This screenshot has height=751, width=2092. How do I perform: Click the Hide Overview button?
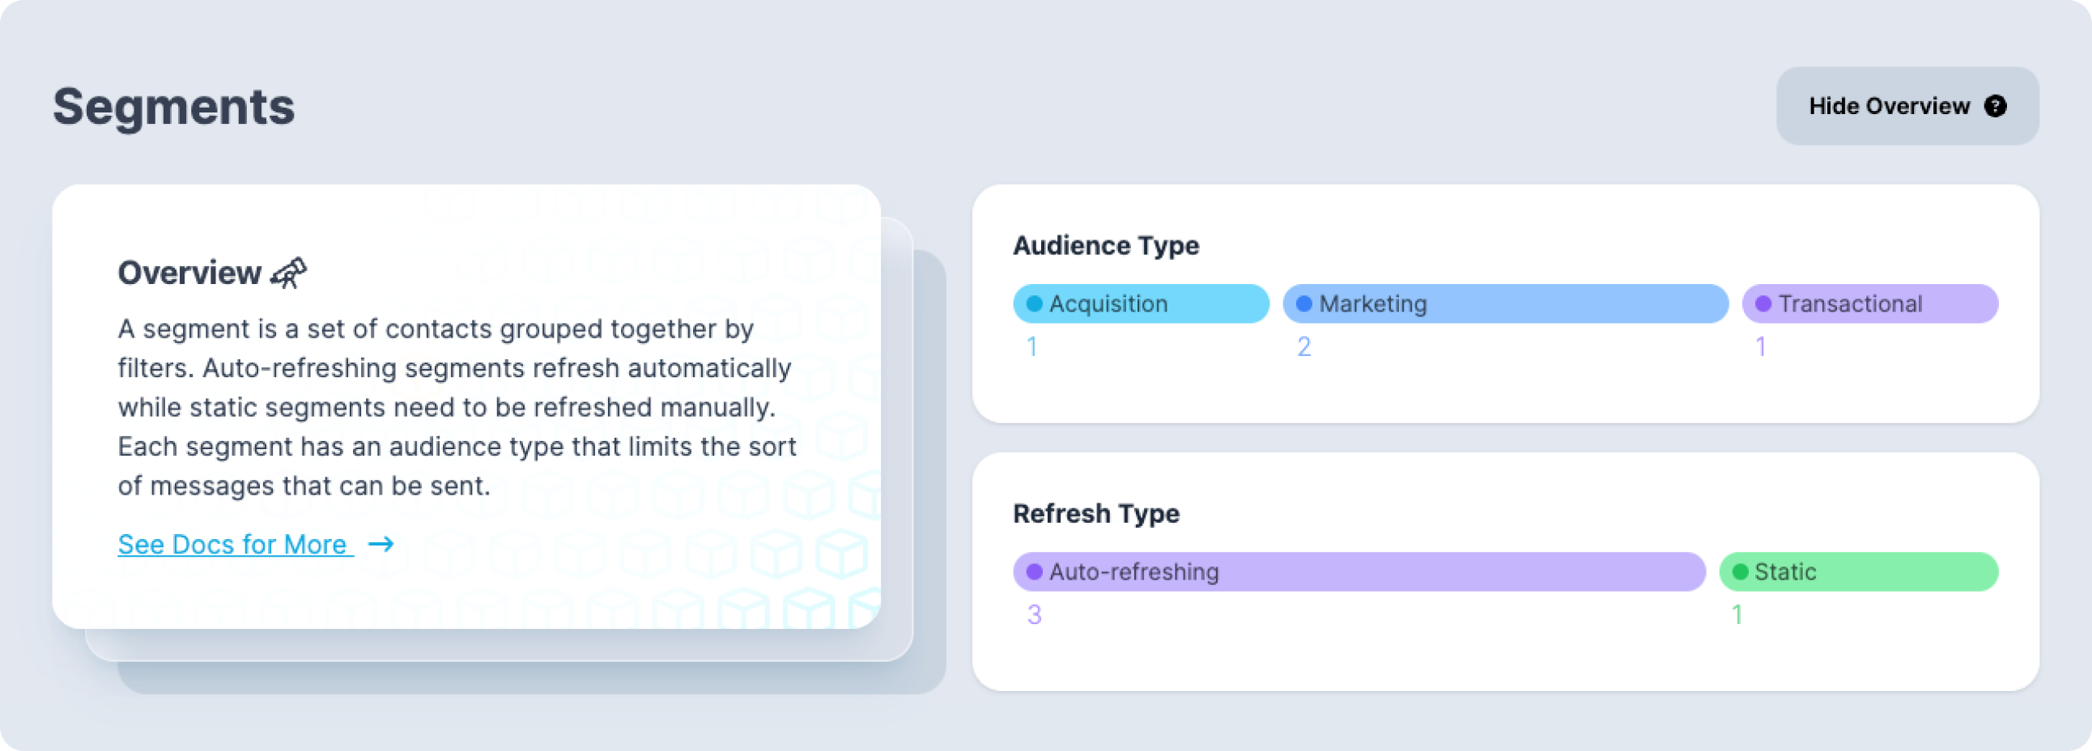(x=1889, y=106)
